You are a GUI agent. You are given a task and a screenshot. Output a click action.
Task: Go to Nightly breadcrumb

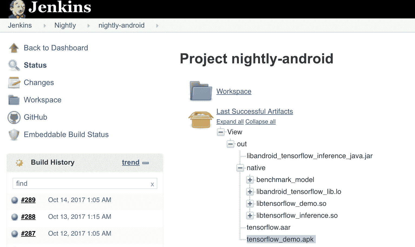coord(65,25)
